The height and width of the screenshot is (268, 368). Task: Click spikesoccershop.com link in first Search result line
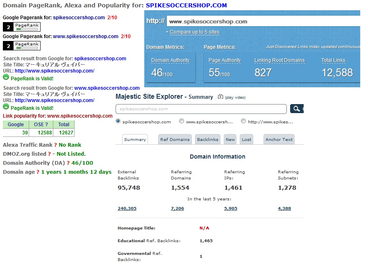point(100,59)
